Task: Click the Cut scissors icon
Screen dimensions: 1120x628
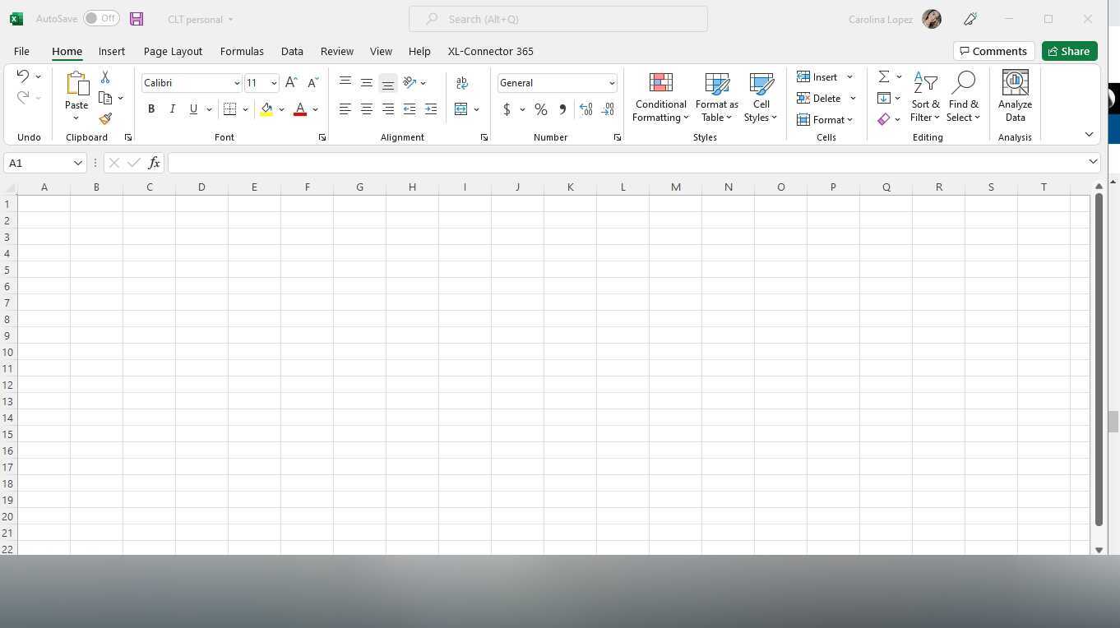Action: tap(105, 77)
